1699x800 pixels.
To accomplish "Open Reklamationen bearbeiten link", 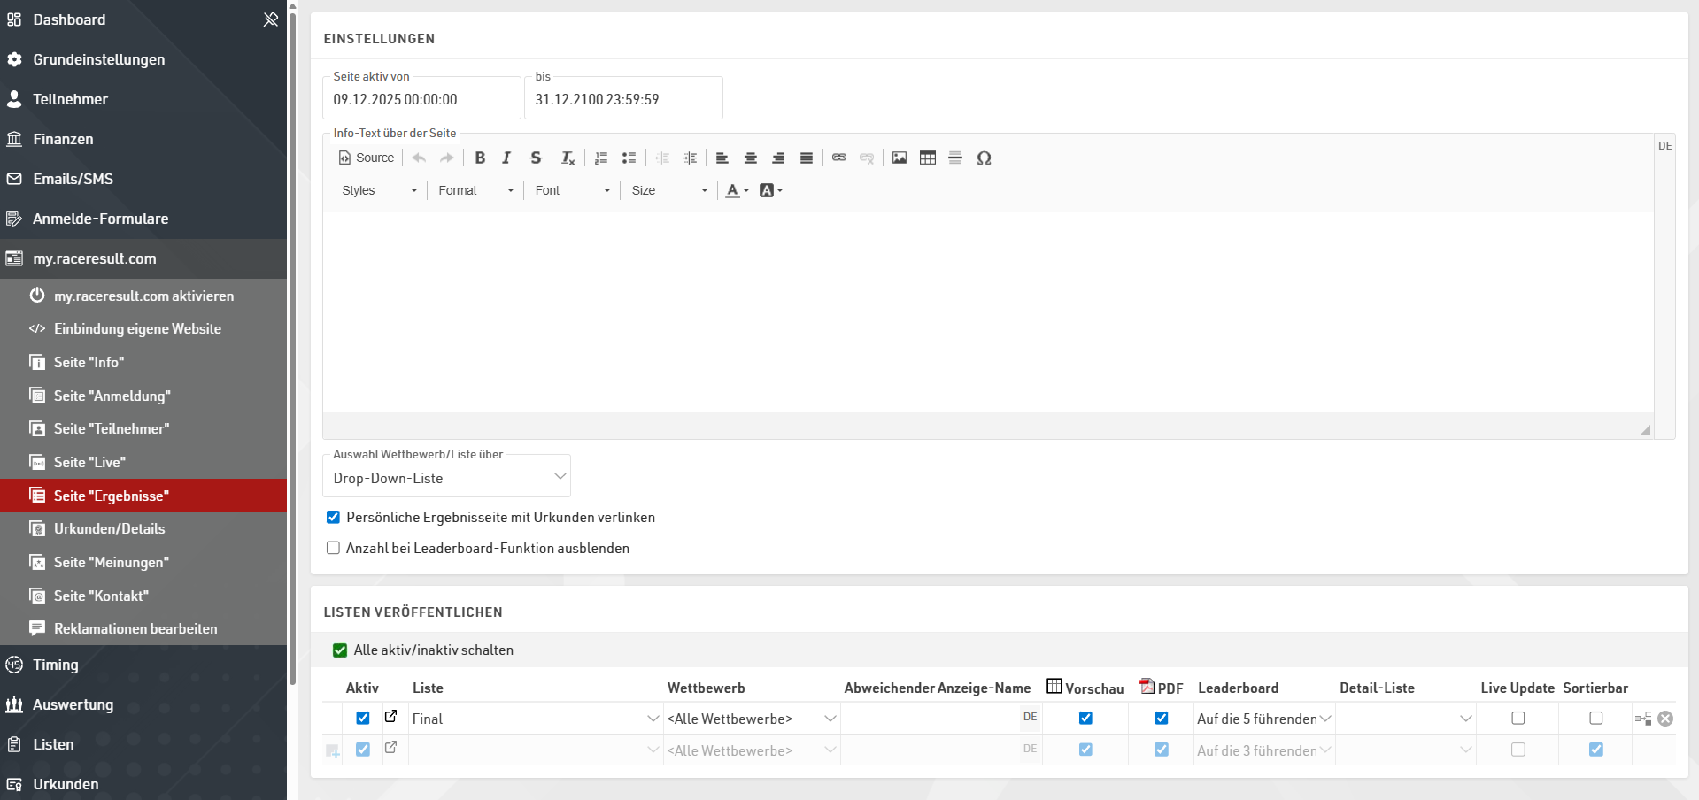I will point(135,628).
